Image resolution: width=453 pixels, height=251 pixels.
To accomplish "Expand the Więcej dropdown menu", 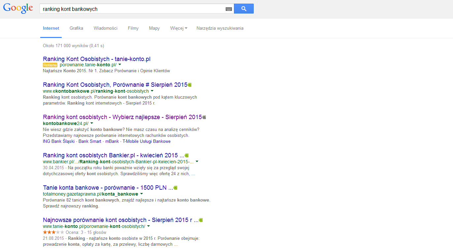I will point(179,28).
